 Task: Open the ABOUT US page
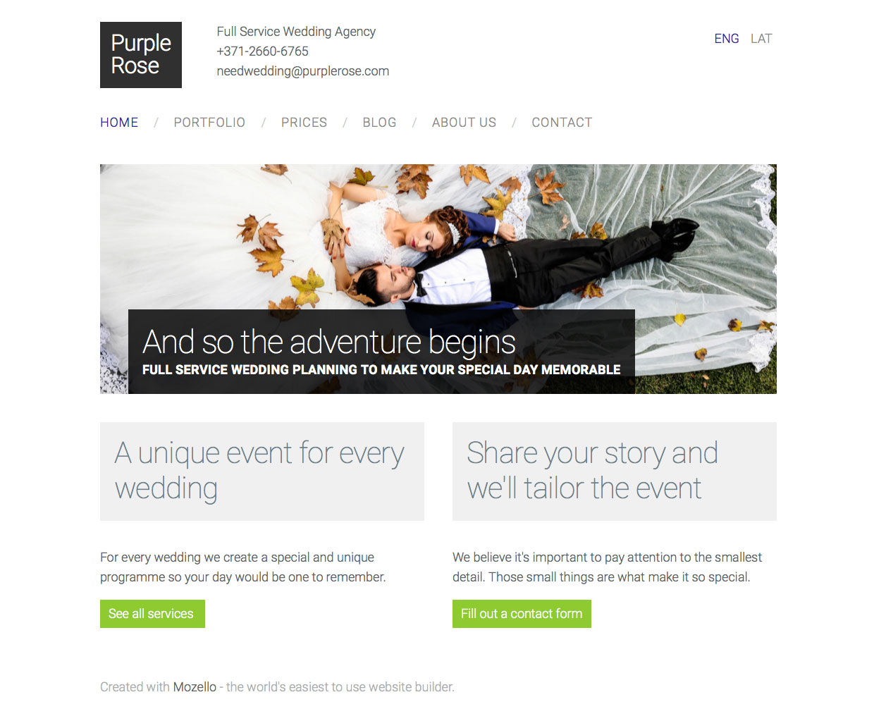[x=464, y=123]
